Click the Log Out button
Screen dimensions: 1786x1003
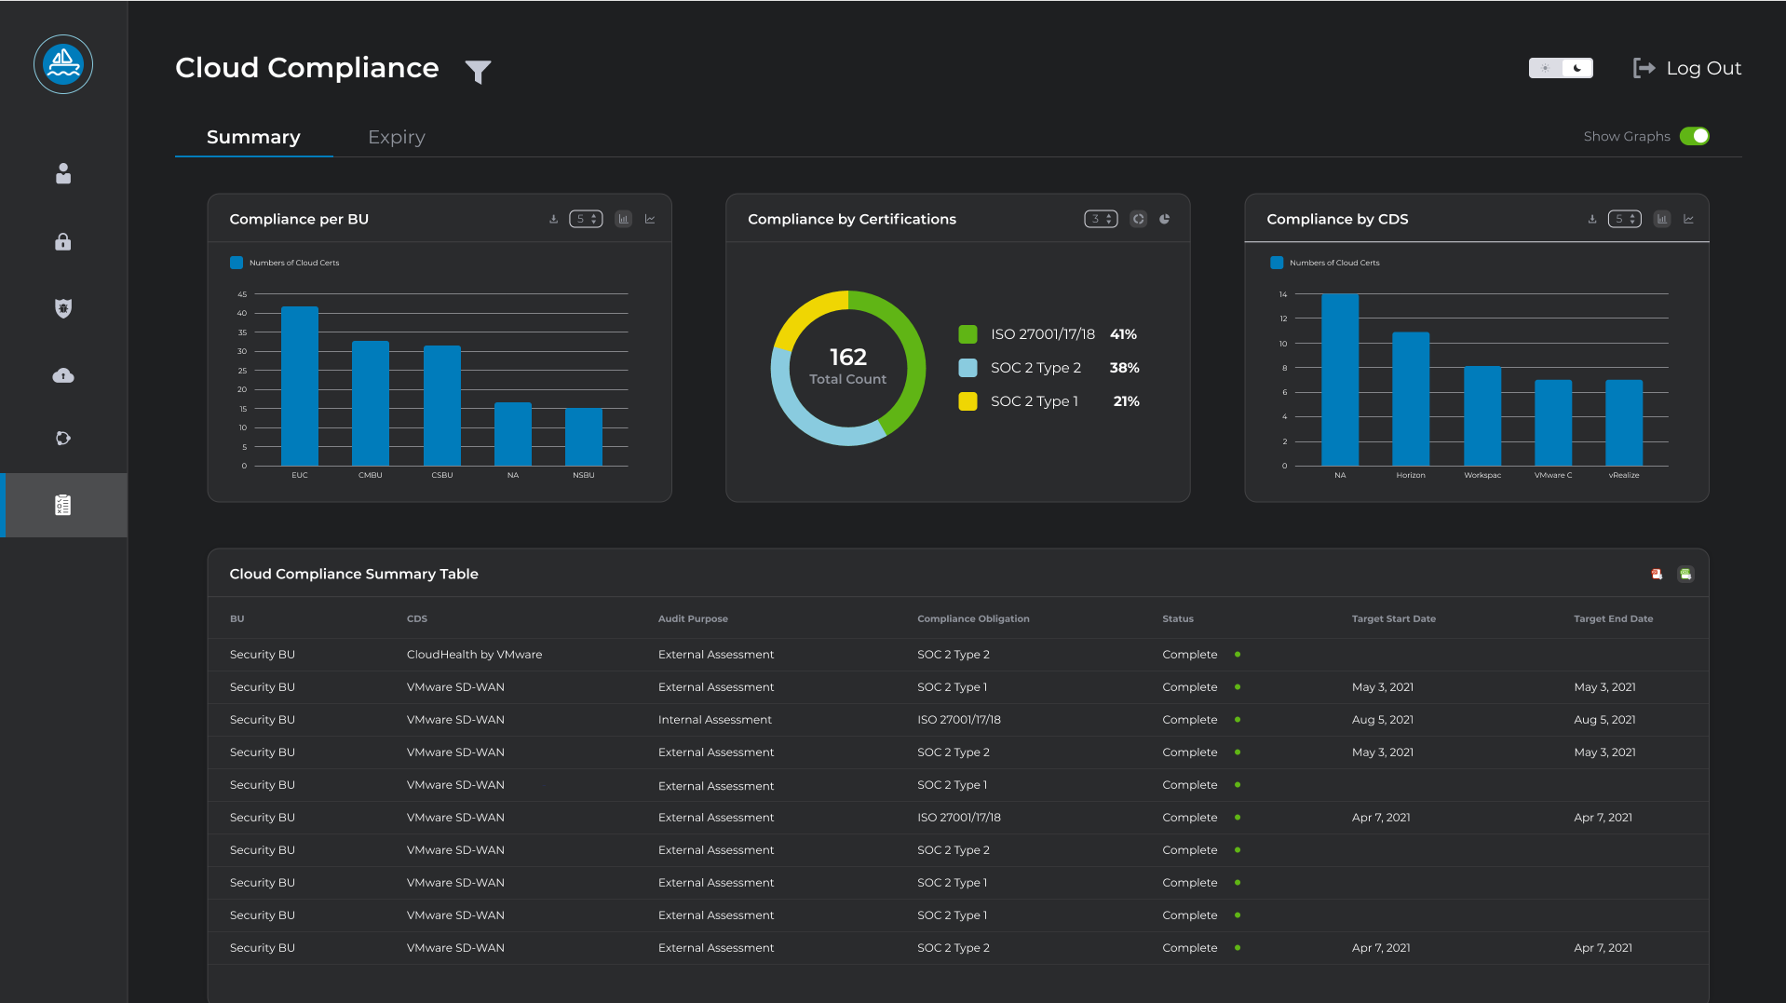pos(1687,68)
